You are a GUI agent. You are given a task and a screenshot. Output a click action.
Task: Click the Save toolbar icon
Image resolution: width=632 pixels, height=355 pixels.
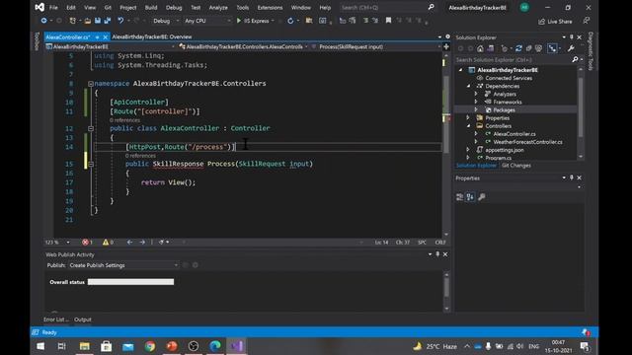98,21
